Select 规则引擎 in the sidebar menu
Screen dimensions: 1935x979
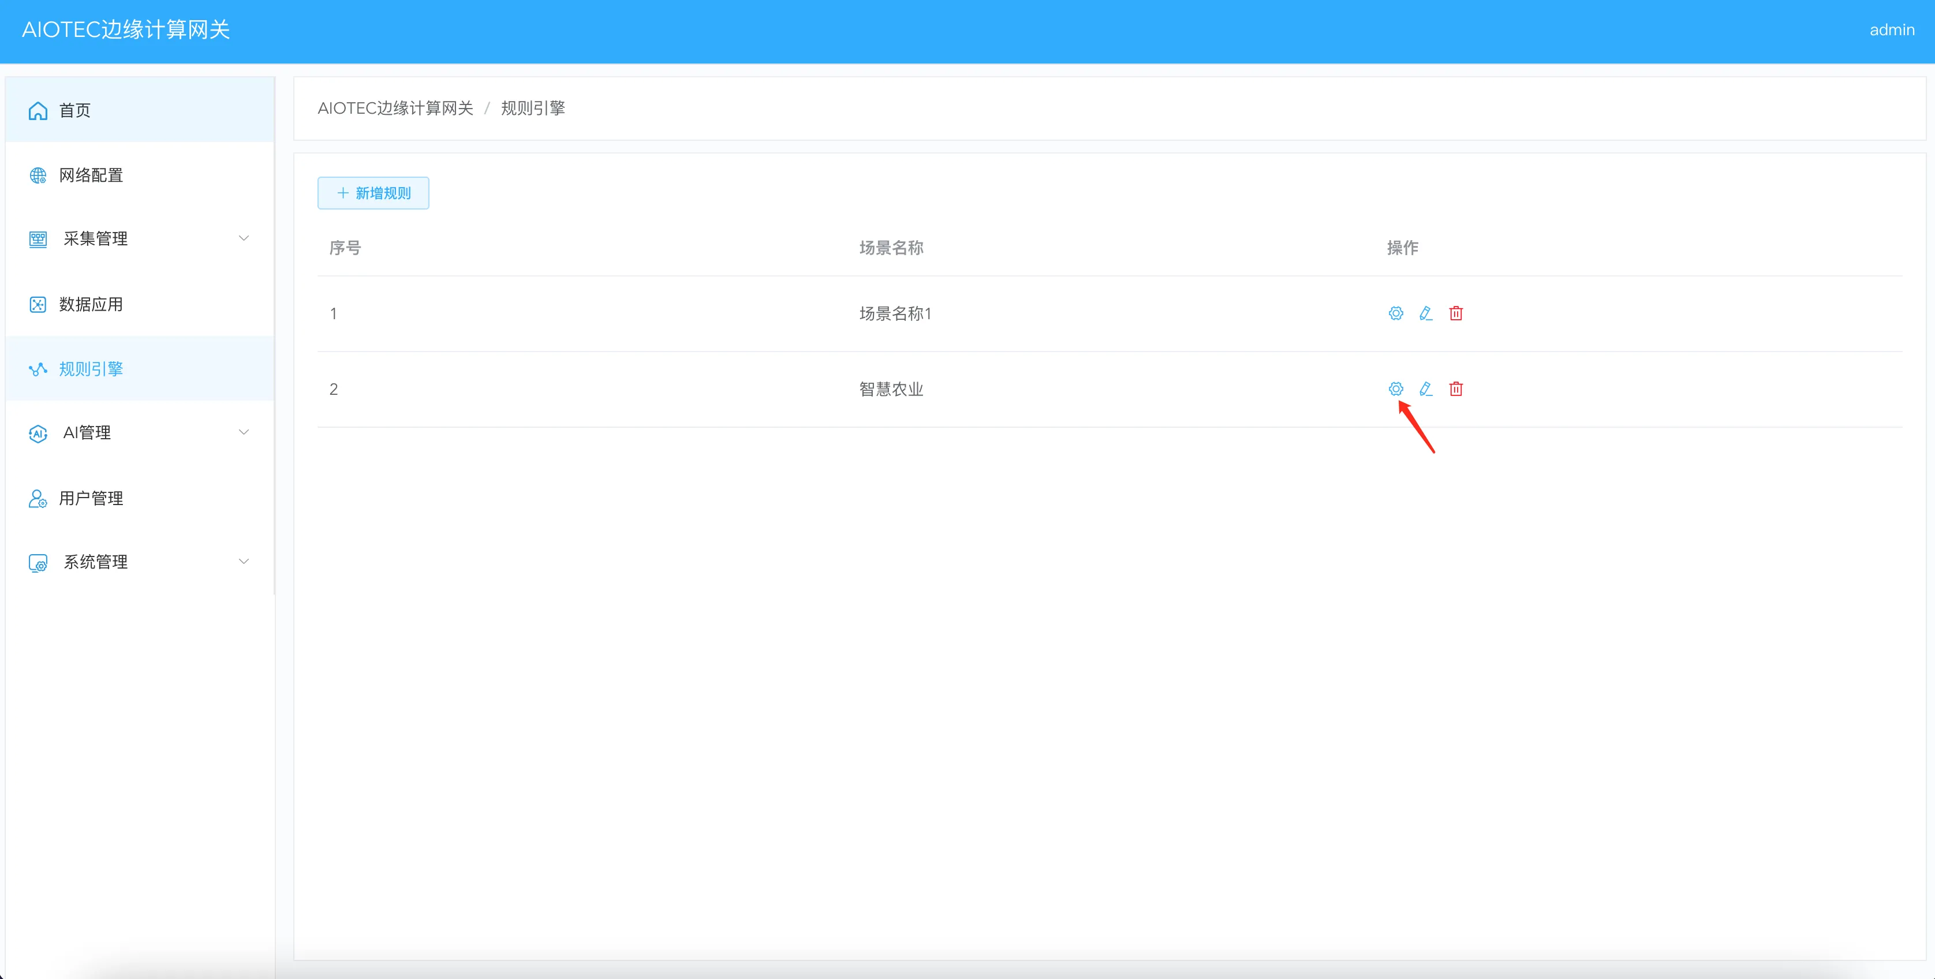pyautogui.click(x=91, y=369)
